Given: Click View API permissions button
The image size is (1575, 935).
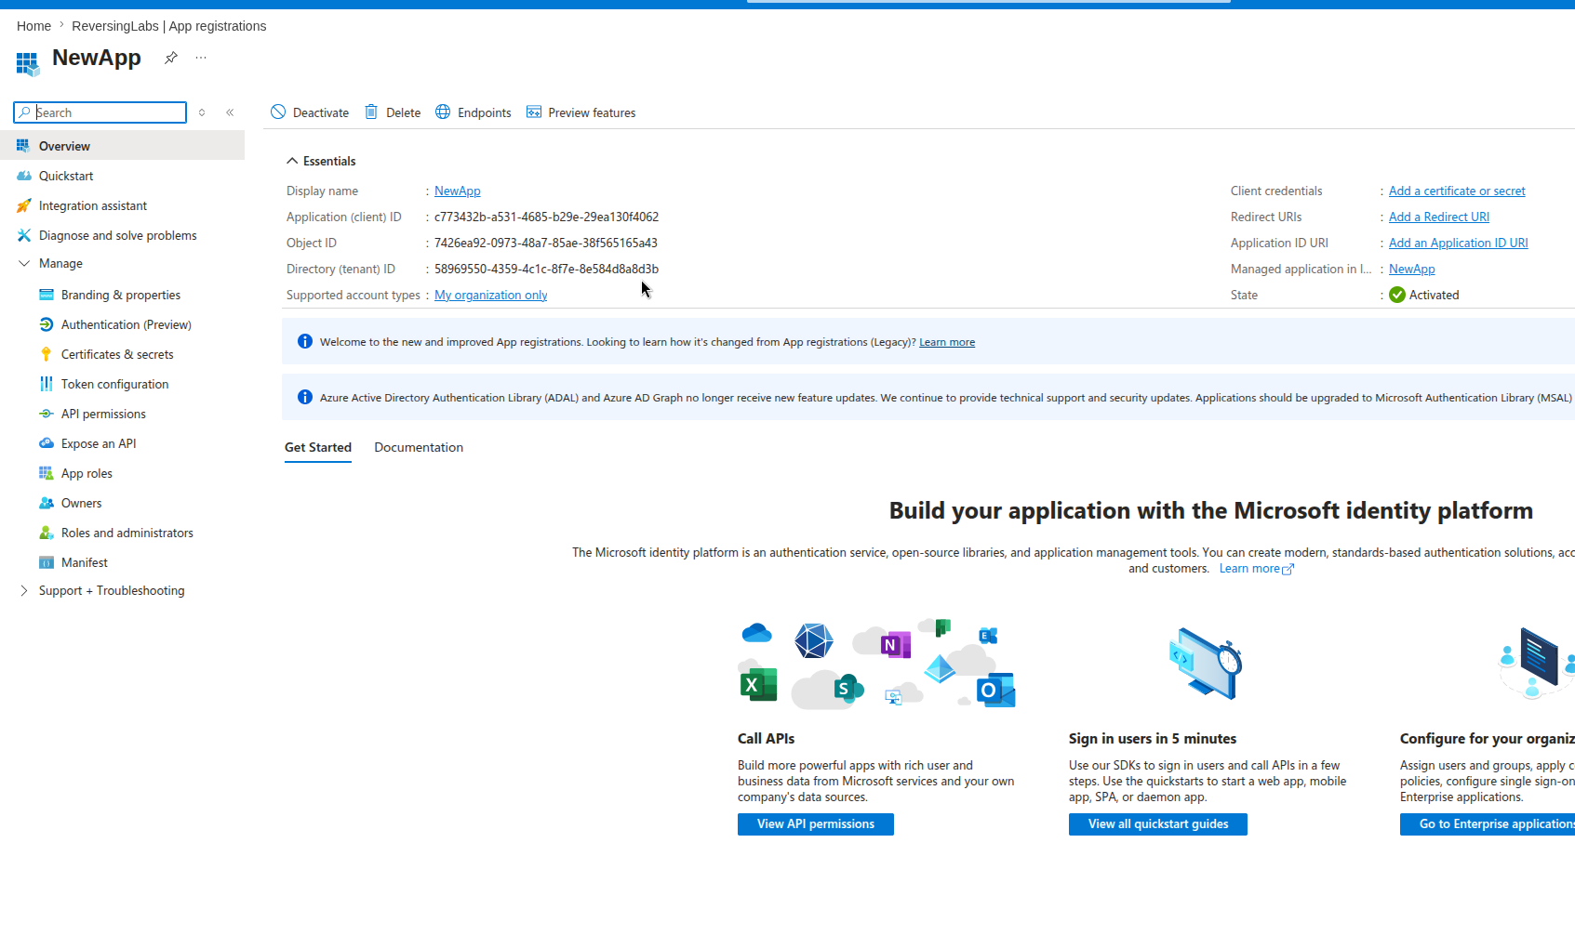Looking at the screenshot, I should click(816, 824).
